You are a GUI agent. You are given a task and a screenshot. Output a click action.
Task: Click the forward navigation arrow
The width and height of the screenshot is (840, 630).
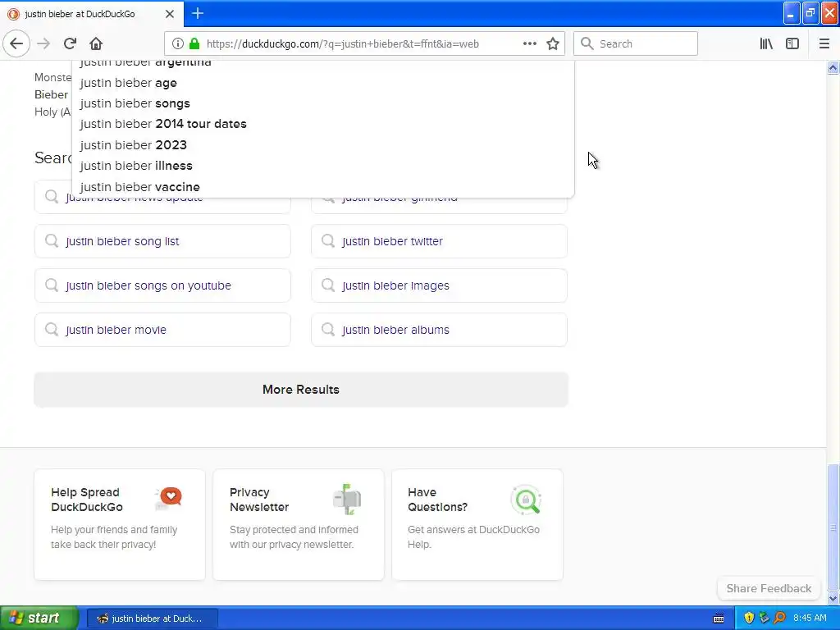coord(43,43)
